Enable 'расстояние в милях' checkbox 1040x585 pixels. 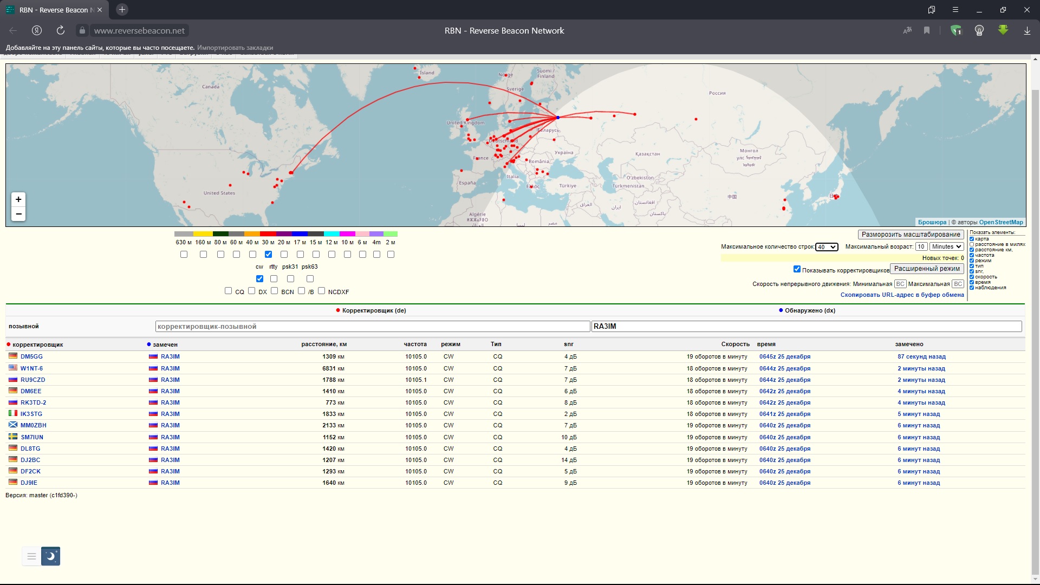[x=972, y=244]
